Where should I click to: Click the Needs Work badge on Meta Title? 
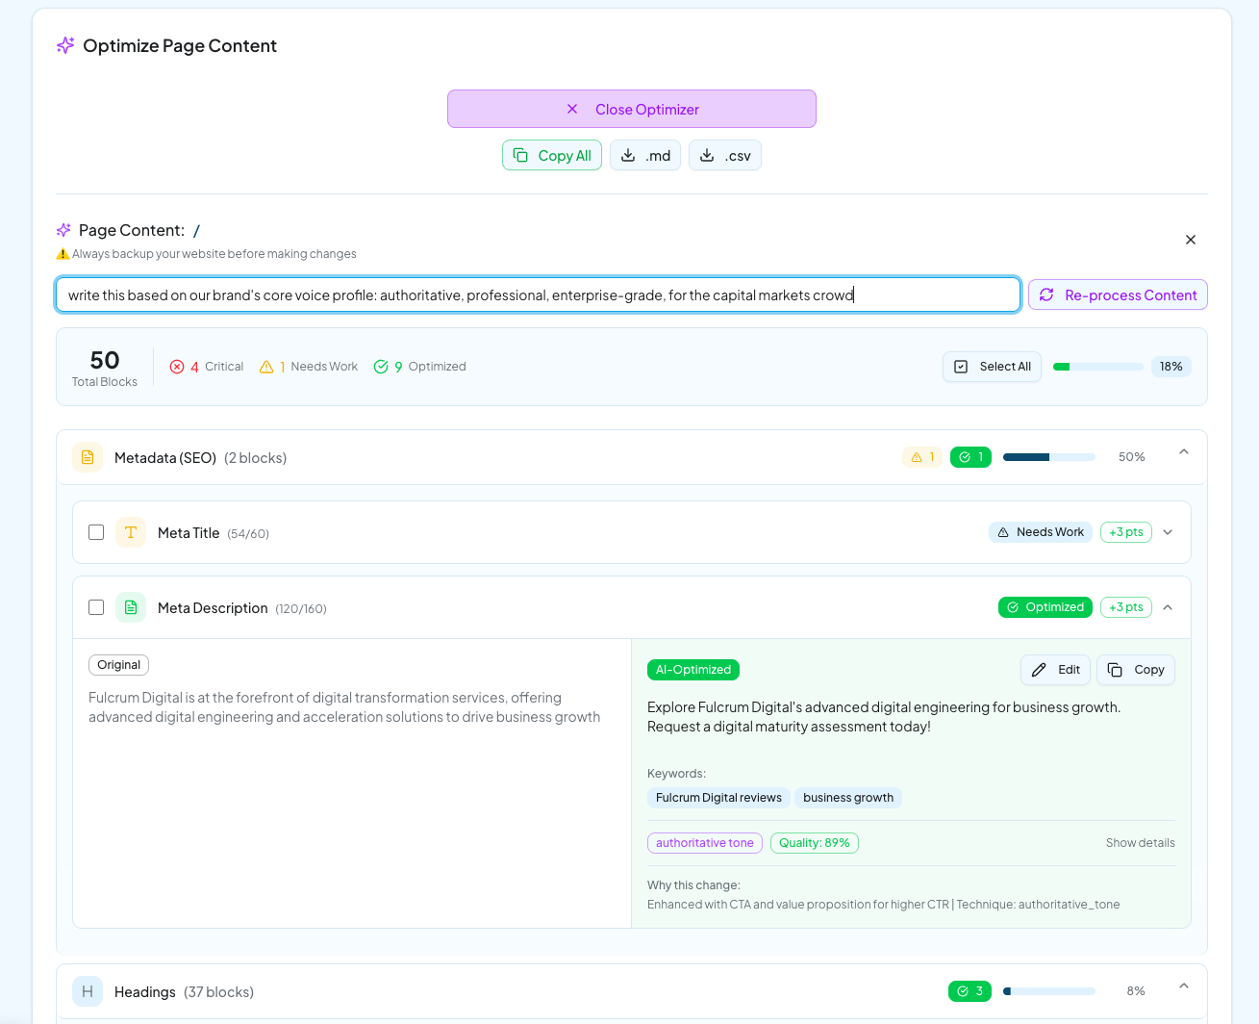coord(1041,532)
